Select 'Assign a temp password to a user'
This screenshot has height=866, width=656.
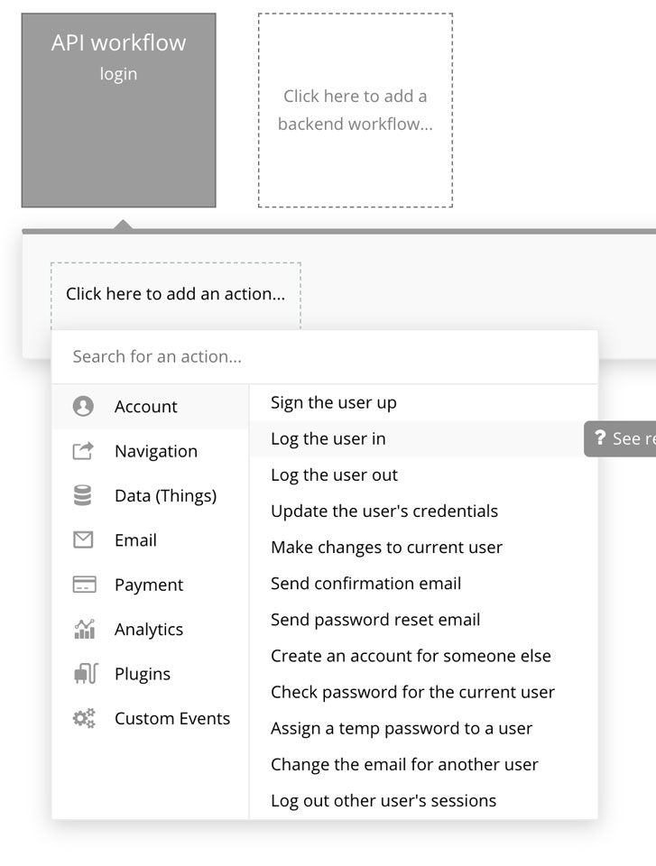tap(402, 728)
